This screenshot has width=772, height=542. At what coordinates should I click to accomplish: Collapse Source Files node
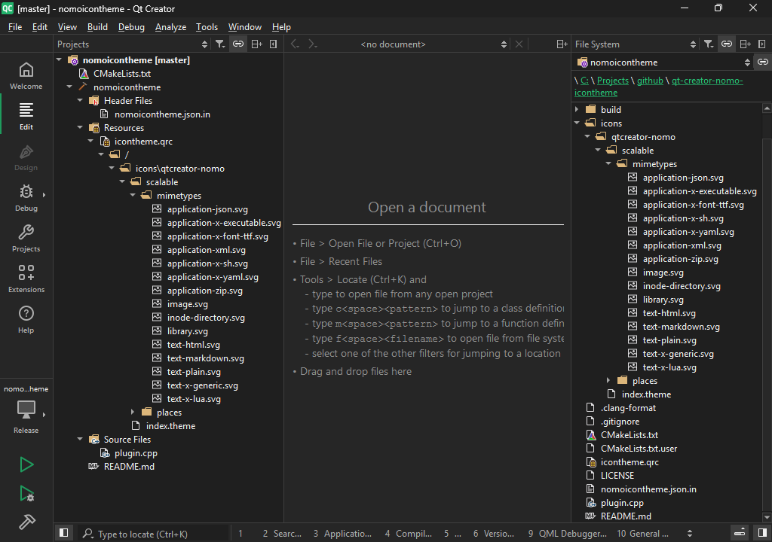tap(80, 439)
